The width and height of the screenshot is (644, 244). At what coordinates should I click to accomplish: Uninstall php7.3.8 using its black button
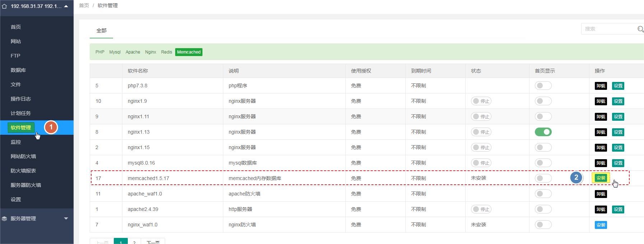point(601,86)
